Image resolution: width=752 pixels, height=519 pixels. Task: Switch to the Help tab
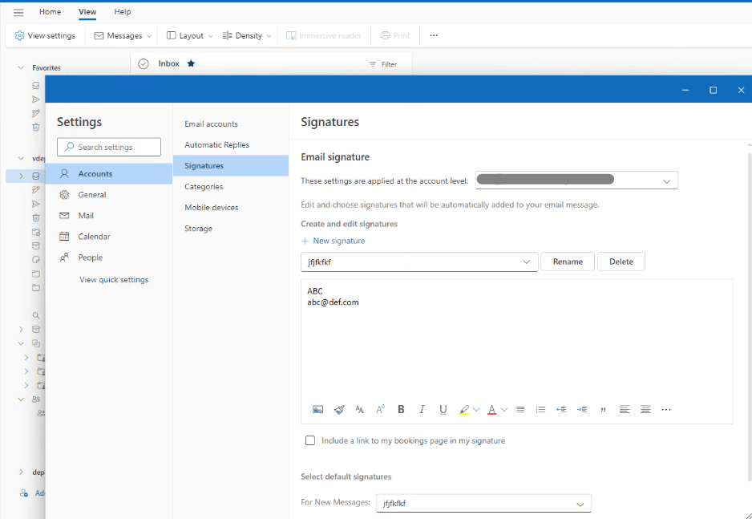(123, 12)
